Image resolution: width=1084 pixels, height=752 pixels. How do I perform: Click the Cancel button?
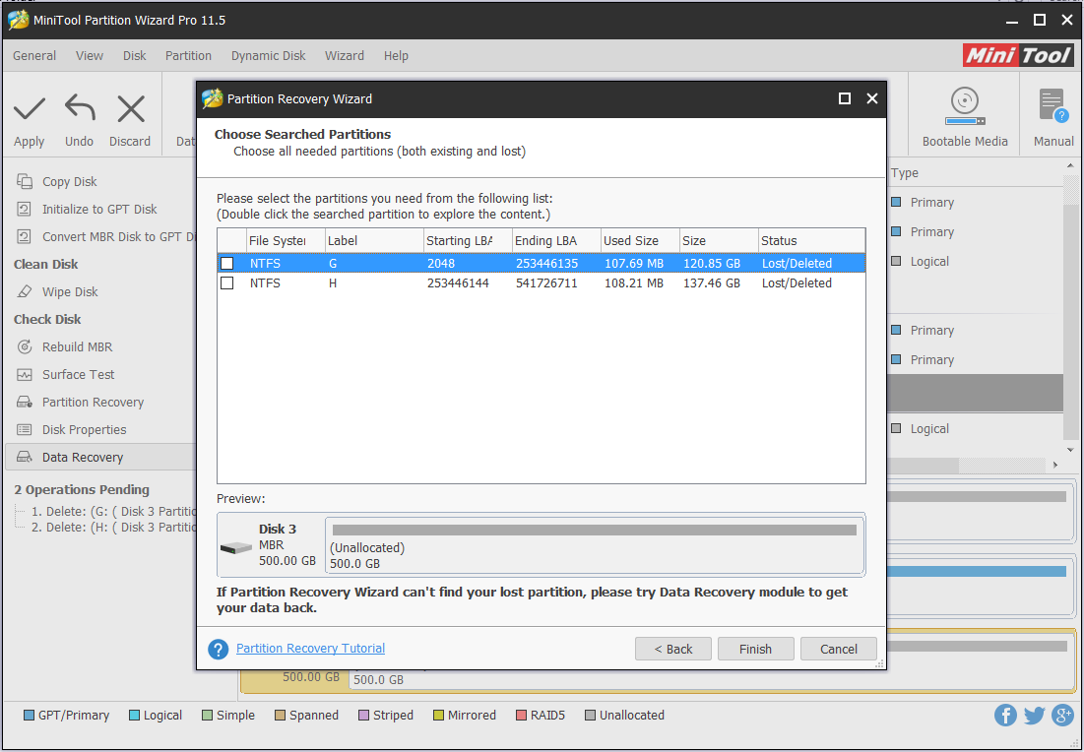point(839,649)
